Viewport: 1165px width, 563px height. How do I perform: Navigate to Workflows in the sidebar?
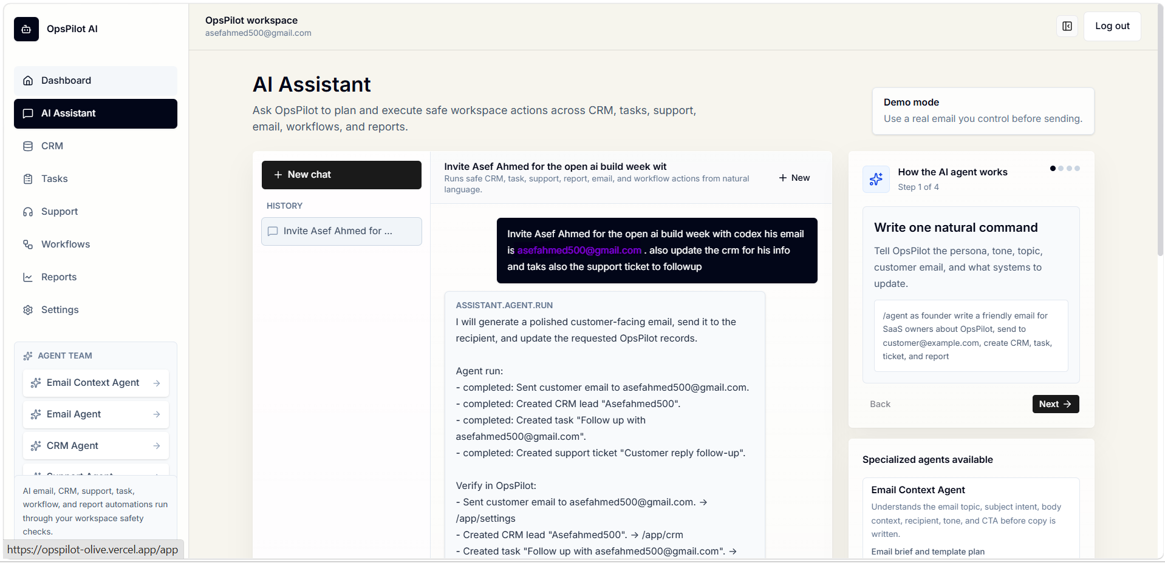(x=95, y=244)
